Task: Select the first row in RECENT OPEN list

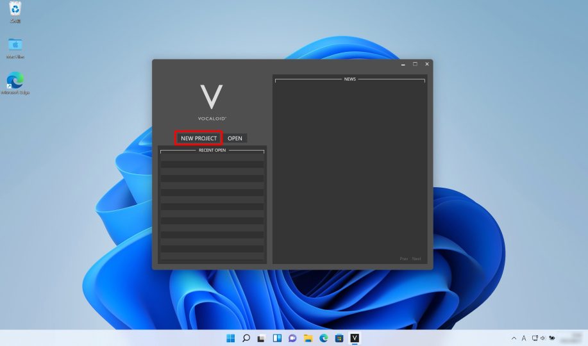Action: click(212, 158)
